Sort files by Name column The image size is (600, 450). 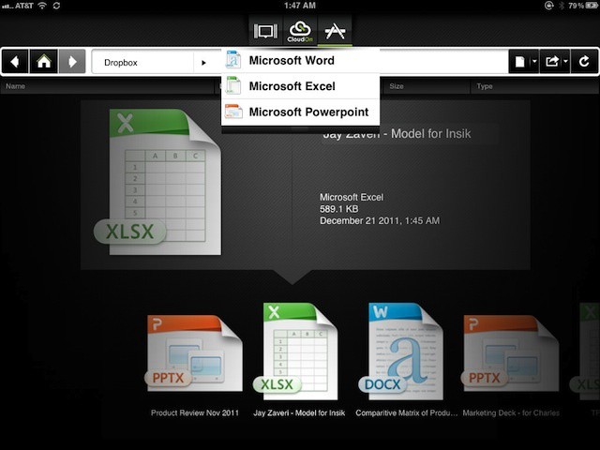(16, 86)
